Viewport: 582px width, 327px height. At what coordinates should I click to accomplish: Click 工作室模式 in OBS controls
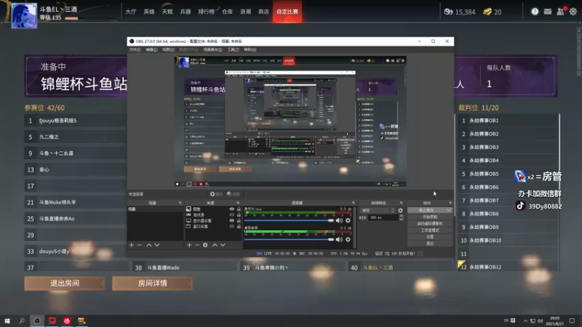[430, 230]
